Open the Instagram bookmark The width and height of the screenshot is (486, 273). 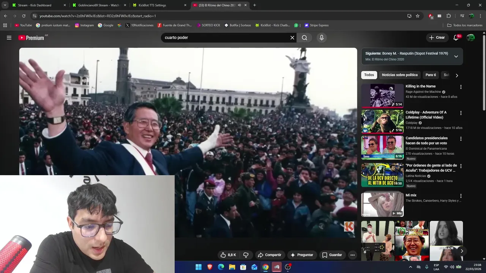(84, 25)
